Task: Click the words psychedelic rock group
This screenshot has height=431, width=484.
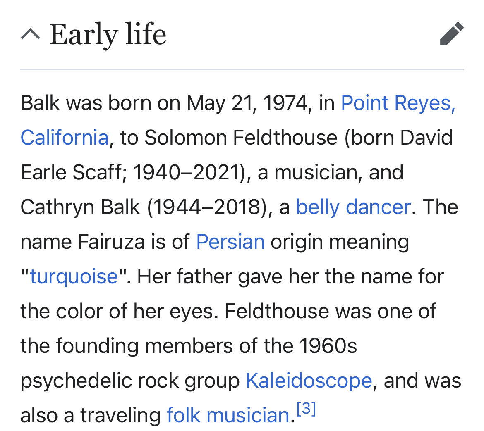Action: tap(130, 381)
